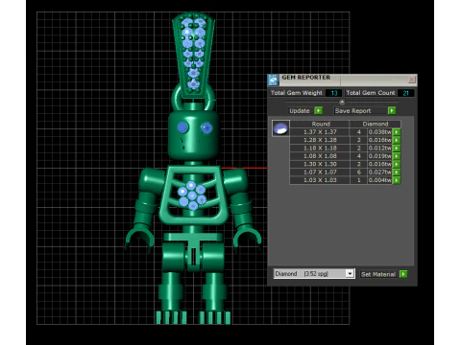The image size is (461, 345).
Task: Select the 1.18 X 1.18 size cell
Action: pyautogui.click(x=320, y=148)
